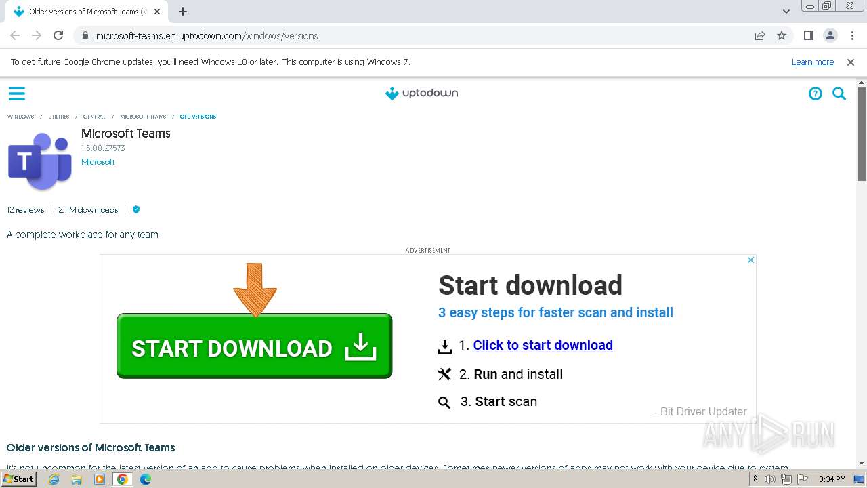Go to the MICROSOFT TEAMS breadcrumb
Viewport: 867px width, 488px height.
[x=143, y=117]
